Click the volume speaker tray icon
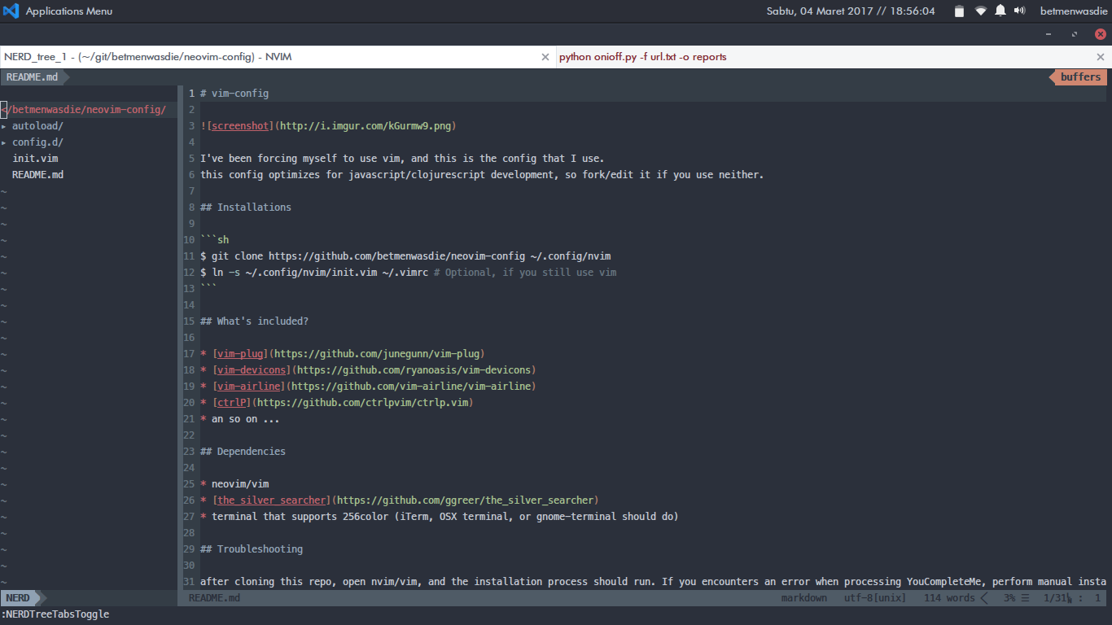This screenshot has width=1112, height=625. coord(1020,11)
